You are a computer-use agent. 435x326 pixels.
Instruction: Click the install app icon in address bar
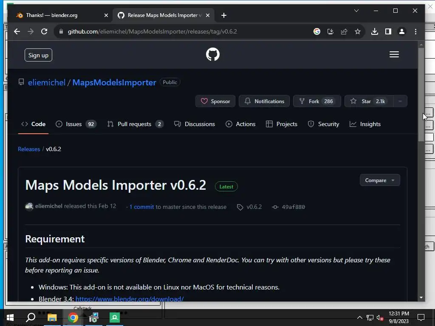(x=330, y=31)
